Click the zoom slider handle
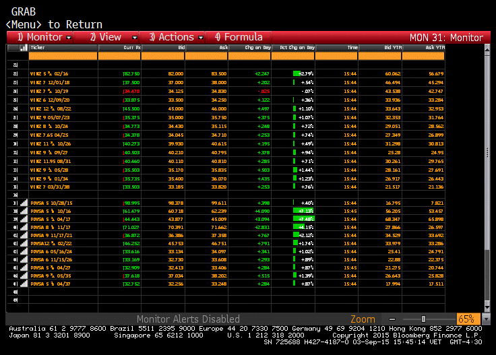Image resolution: width=496 pixels, height=355 pixels. [424, 319]
